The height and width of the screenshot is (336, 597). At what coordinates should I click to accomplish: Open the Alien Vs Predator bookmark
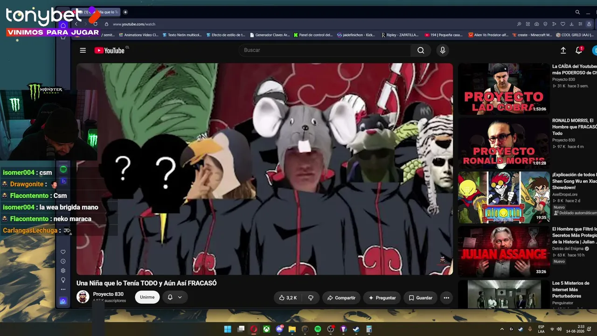point(489,35)
